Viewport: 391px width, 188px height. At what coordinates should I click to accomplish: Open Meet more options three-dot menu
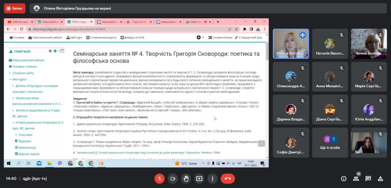[x=212, y=179]
